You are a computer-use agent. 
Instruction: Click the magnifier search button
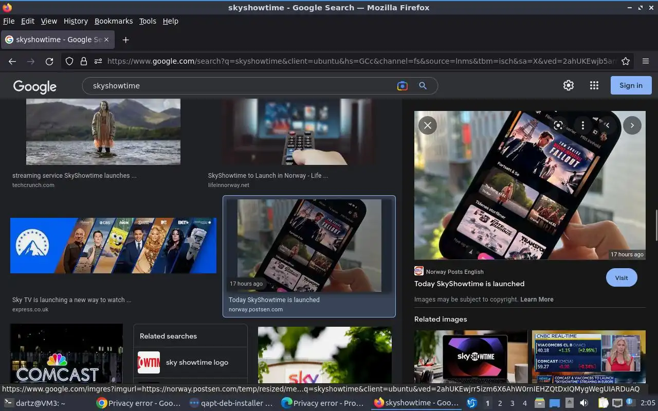423,86
